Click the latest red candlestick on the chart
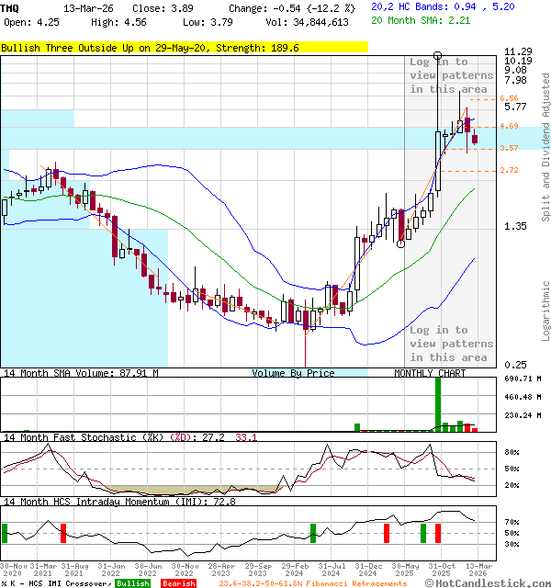 tap(475, 139)
